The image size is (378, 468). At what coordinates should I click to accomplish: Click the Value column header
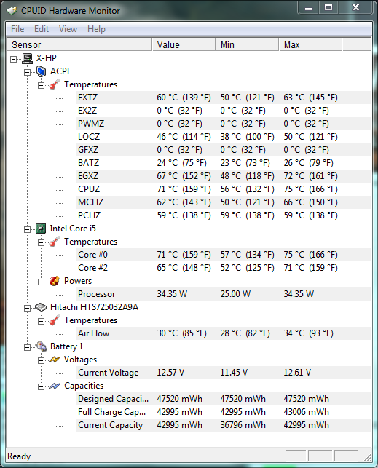tap(184, 45)
